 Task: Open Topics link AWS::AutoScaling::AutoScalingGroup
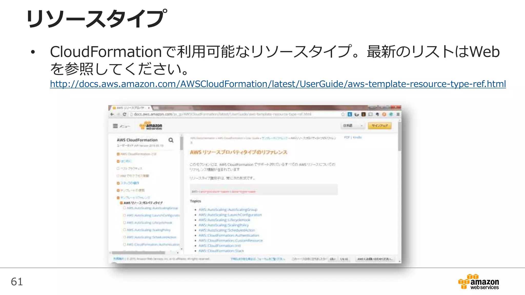click(228, 209)
